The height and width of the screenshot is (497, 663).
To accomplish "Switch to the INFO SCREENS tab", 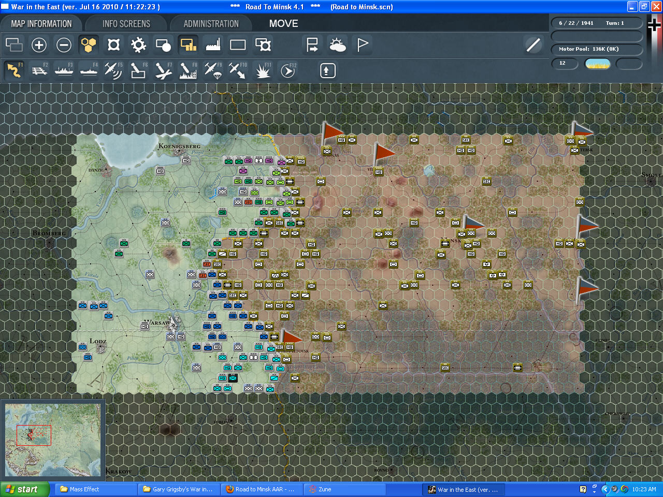I will [x=126, y=24].
